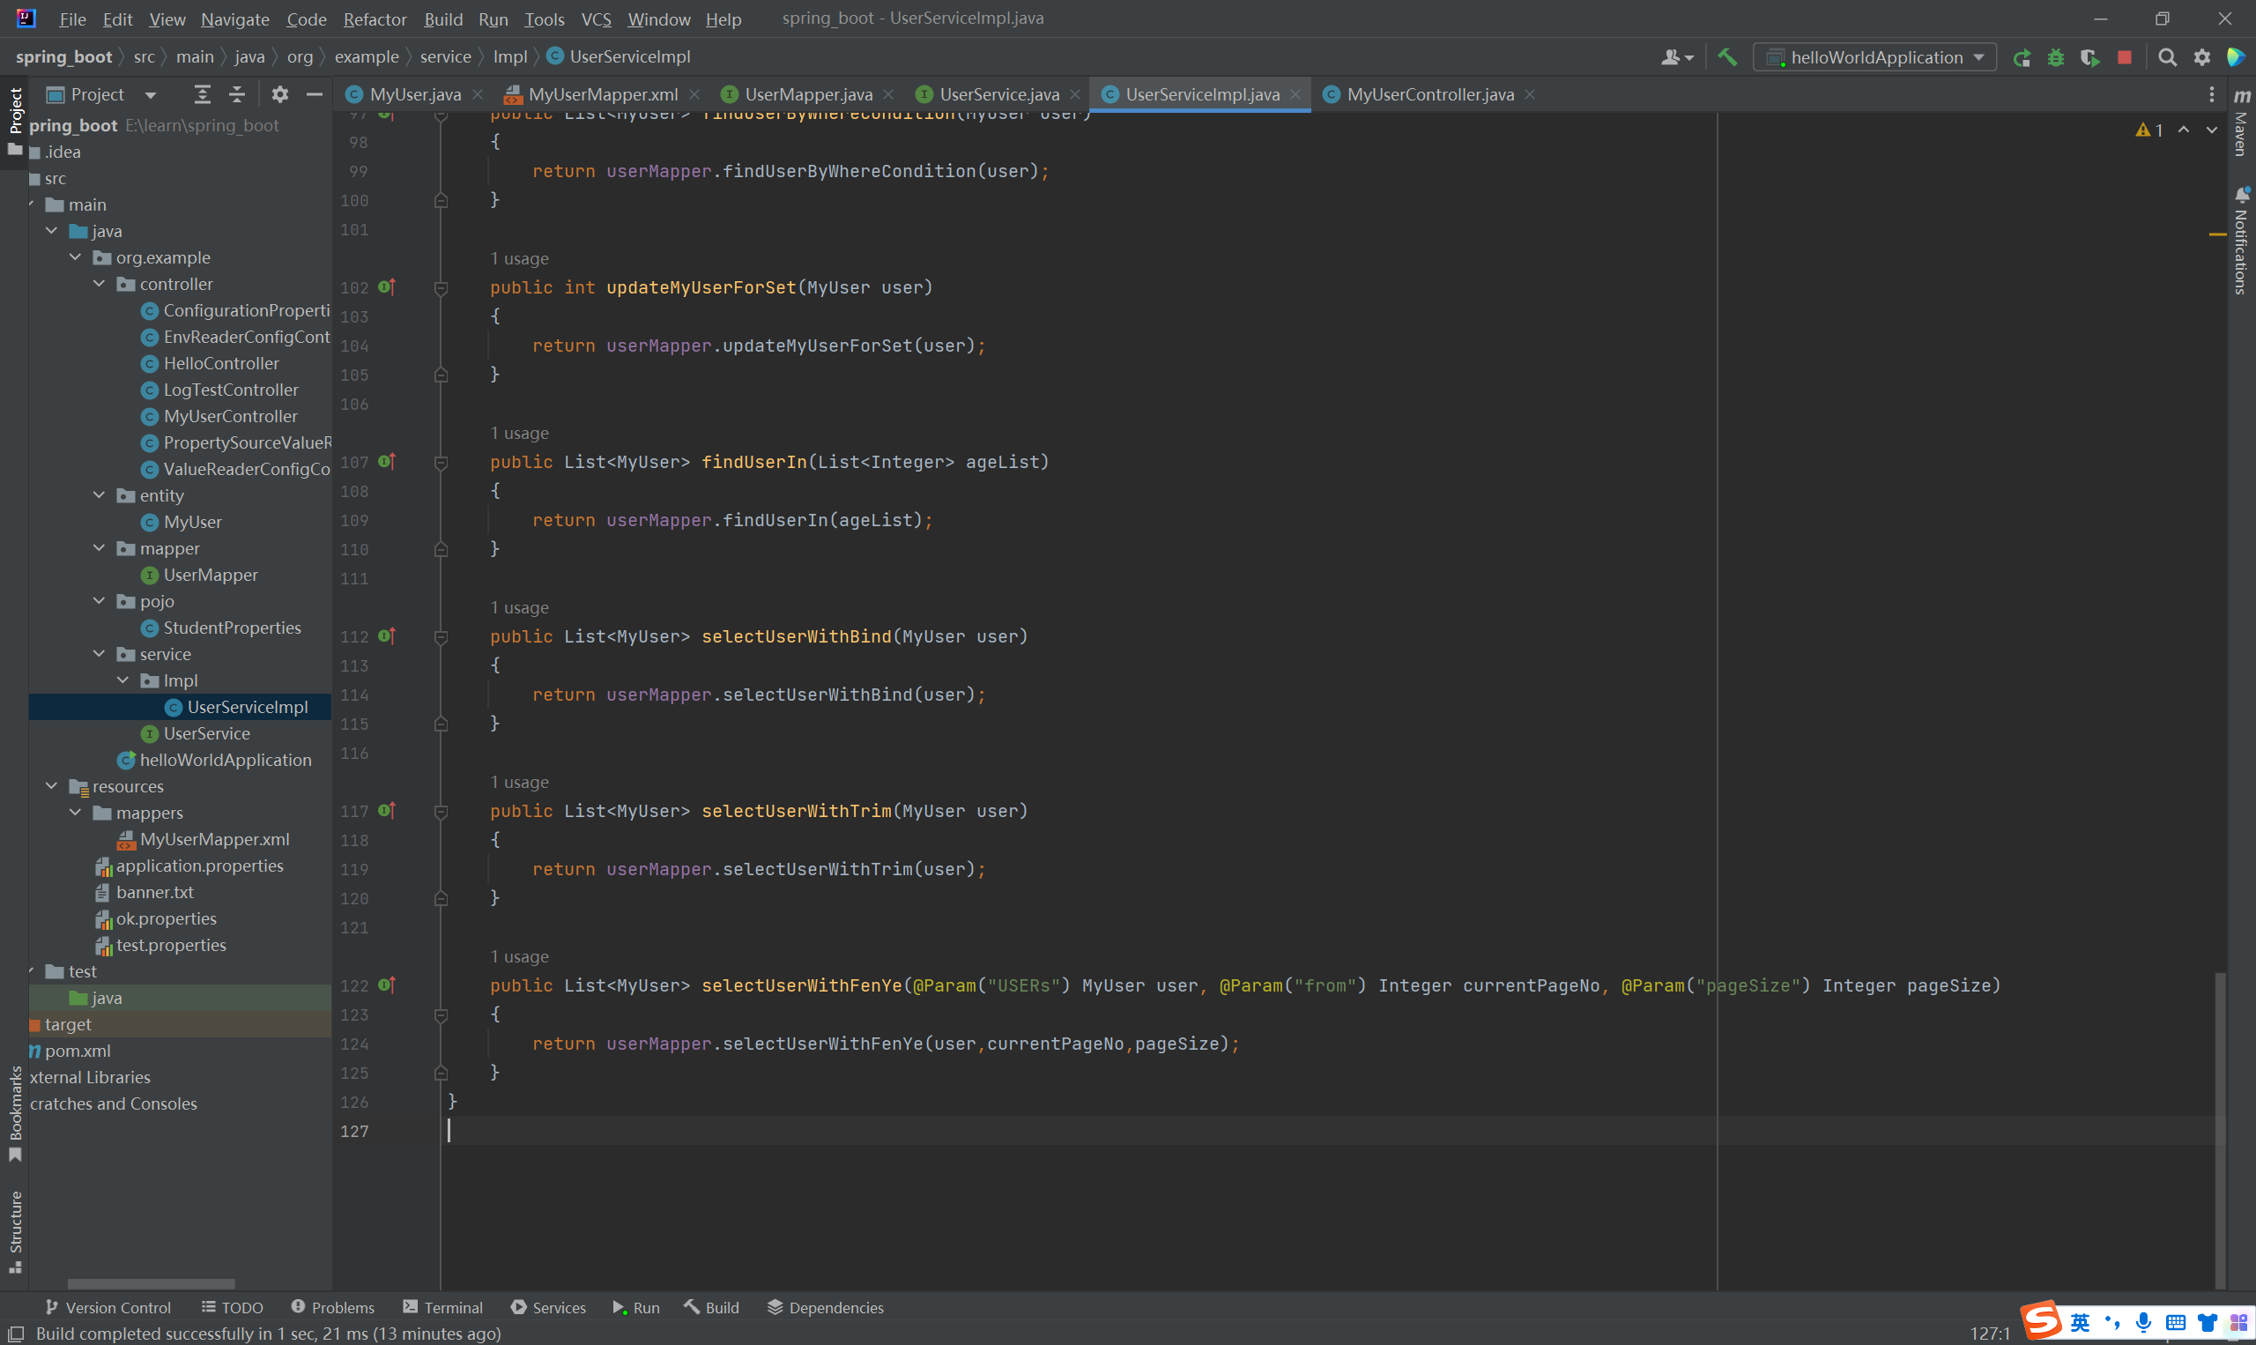
Task: Open the Problems tool window
Action: [x=332, y=1307]
